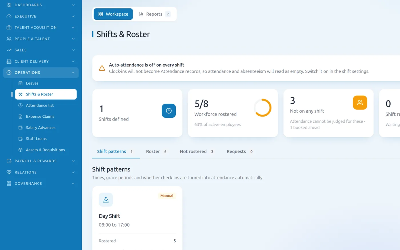Click the People & Talent users icon

(9, 39)
